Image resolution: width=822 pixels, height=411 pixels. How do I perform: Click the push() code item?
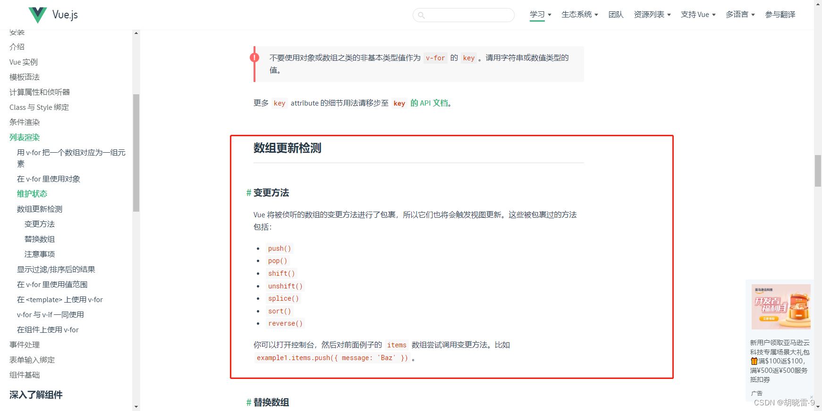[280, 248]
